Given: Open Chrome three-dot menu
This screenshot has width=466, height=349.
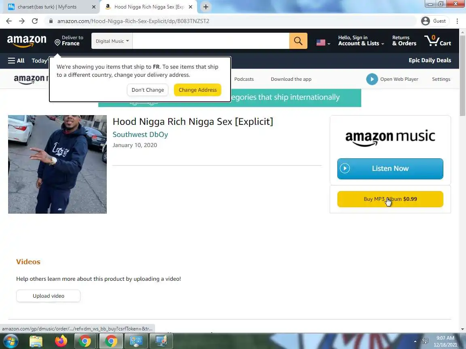Looking at the screenshot, I should click(458, 21).
